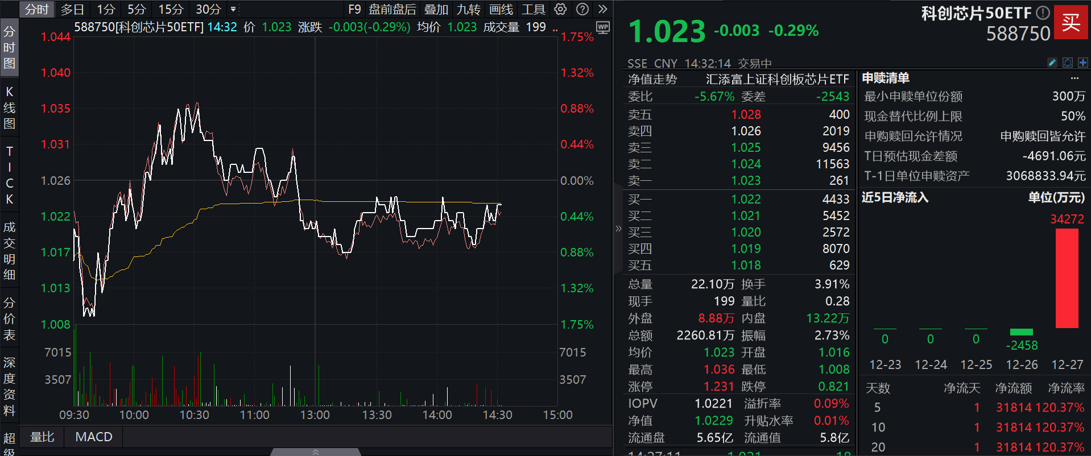Click the -2458 green outflow bar
Image resolution: width=1091 pixels, height=456 pixels.
(1021, 332)
